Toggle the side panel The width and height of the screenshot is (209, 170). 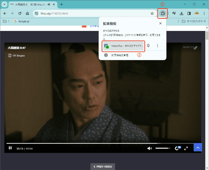pos(189,13)
